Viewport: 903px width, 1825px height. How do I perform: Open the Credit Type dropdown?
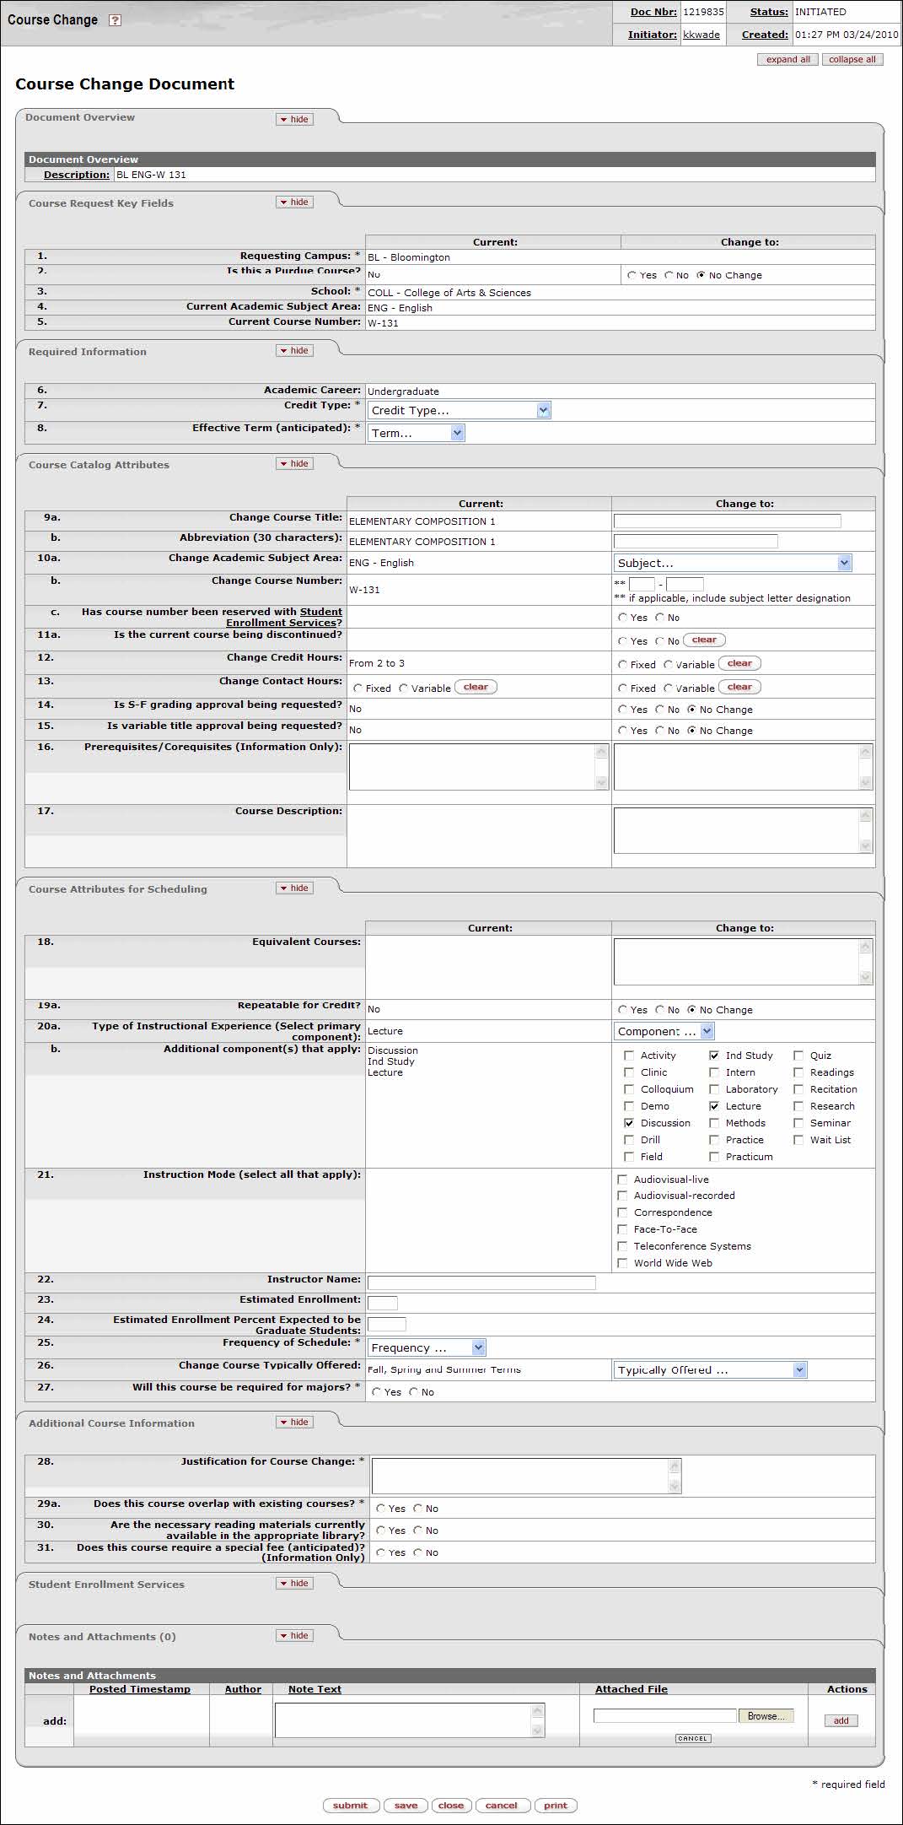pyautogui.click(x=460, y=410)
